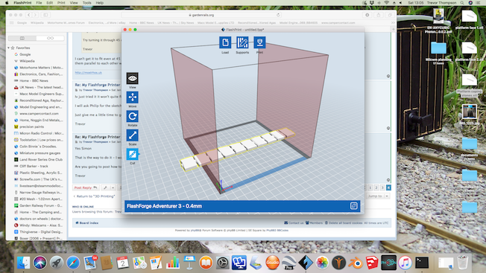Screen dimensions: 486x273
Task: Open Keynote from the Dock
Action: 189,263
